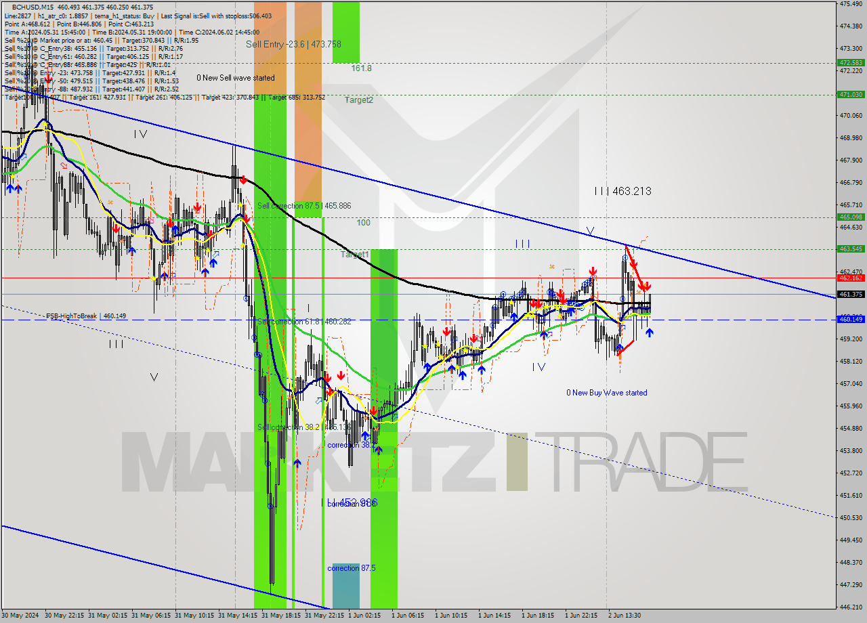Click the "100" Fibonacci level label
The image size is (867, 623).
pos(364,223)
